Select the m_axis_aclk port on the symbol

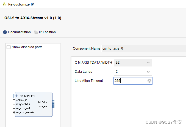23,108
